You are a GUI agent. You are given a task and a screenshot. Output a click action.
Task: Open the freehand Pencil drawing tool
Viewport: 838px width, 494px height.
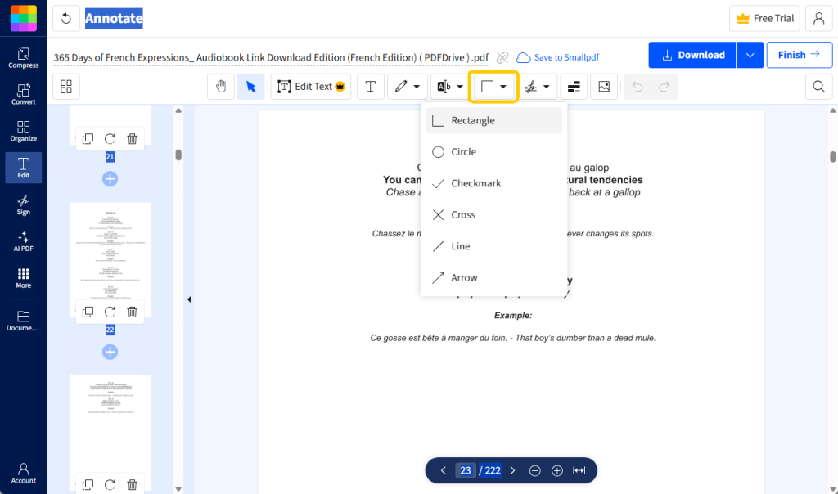tap(401, 86)
